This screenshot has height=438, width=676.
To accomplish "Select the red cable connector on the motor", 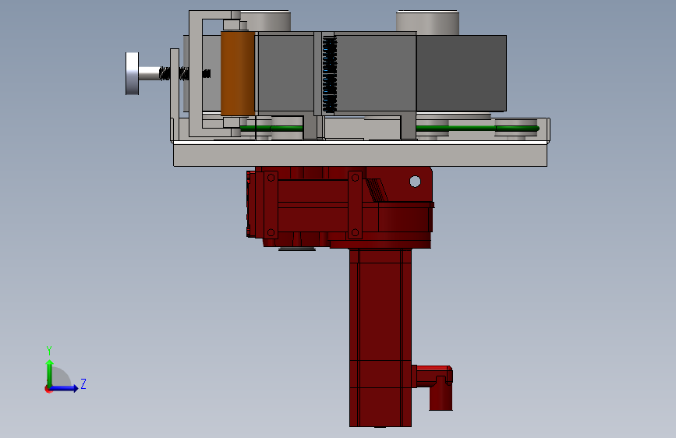I will 434,386.
